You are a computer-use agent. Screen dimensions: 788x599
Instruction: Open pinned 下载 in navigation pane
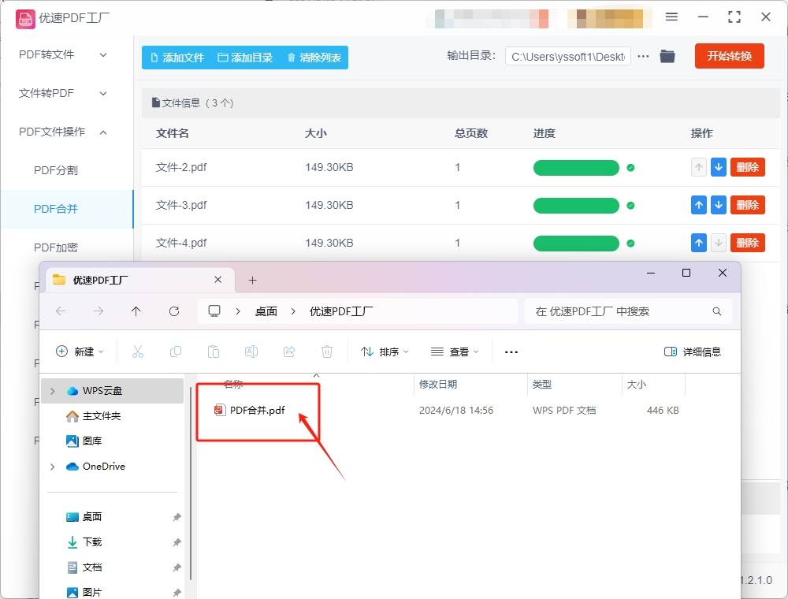[84, 541]
